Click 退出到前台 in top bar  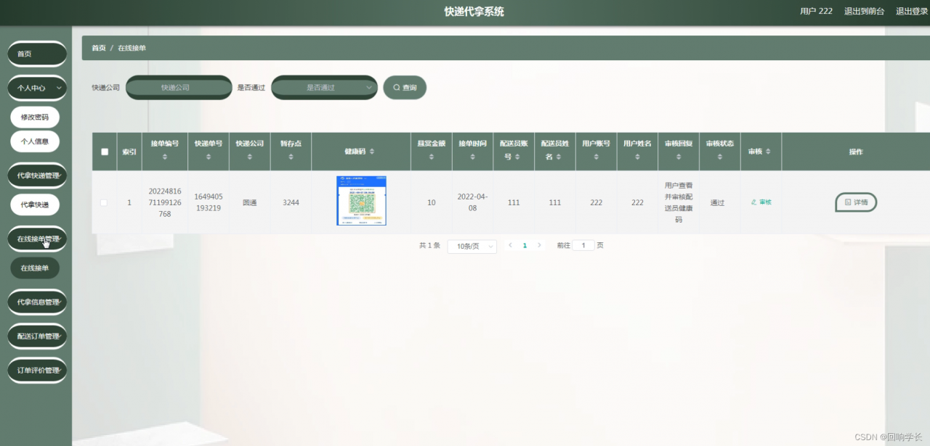[x=864, y=11]
